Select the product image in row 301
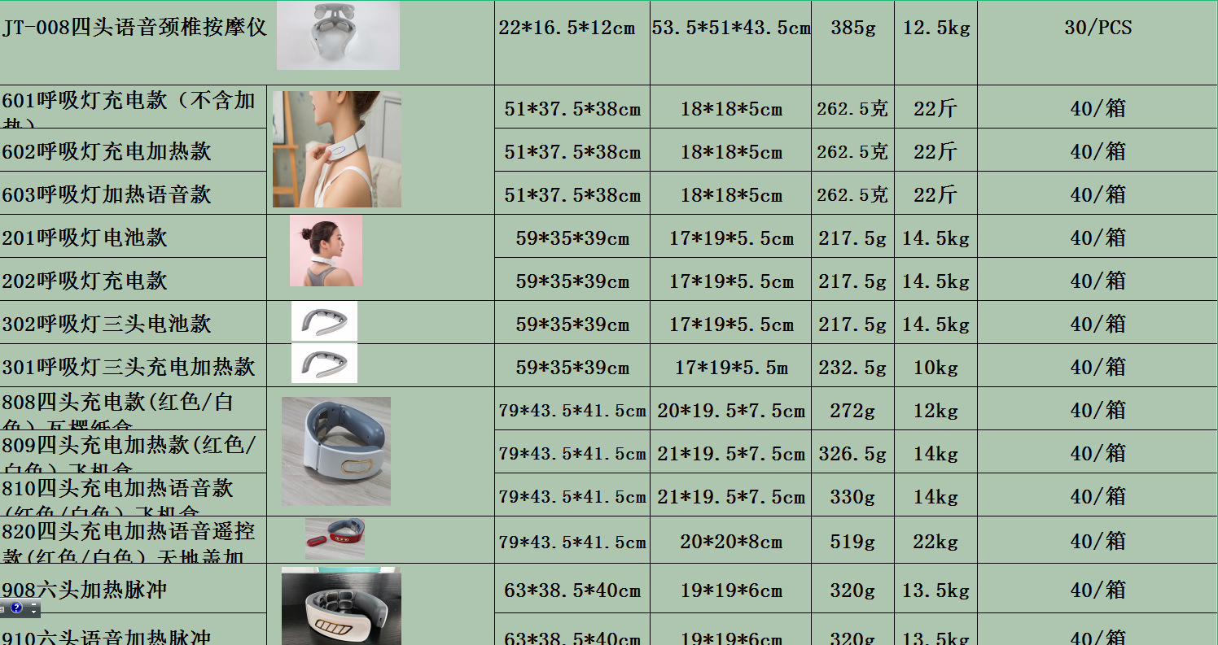Screen dimensions: 1218x645 [x=324, y=363]
